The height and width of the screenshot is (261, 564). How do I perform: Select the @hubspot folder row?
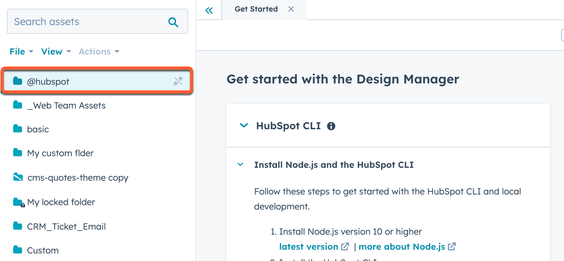pos(97,81)
